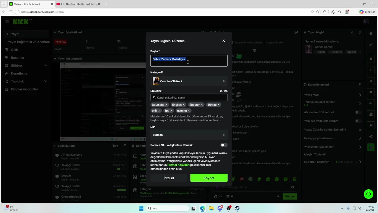Pop out the Yayın bilgisi panel

click(x=359, y=32)
